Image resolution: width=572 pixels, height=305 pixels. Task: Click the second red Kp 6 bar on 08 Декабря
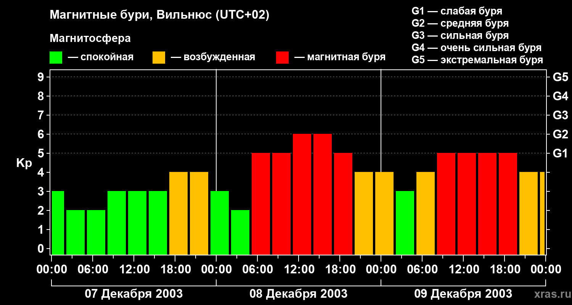tap(323, 194)
